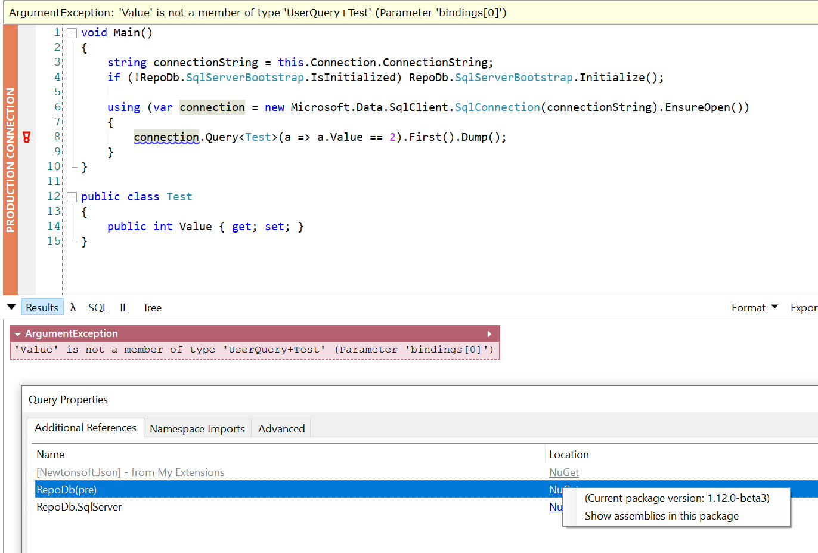
Task: Click the PRODUCTION CONNECTION sidebar strip
Action: point(9,149)
